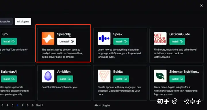Viewport: 207px width, 110px height.
Task: Install the Turo plugin
Action: click(9, 41)
